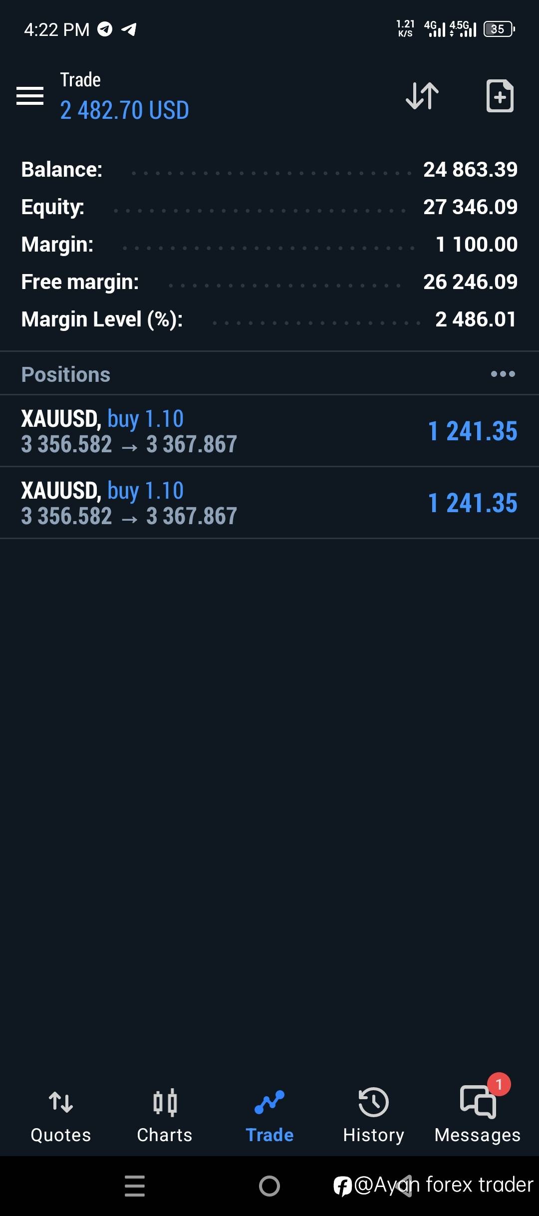Screen dimensions: 539x1216
Task: Tap the Trade tab icon
Action: (269, 1102)
